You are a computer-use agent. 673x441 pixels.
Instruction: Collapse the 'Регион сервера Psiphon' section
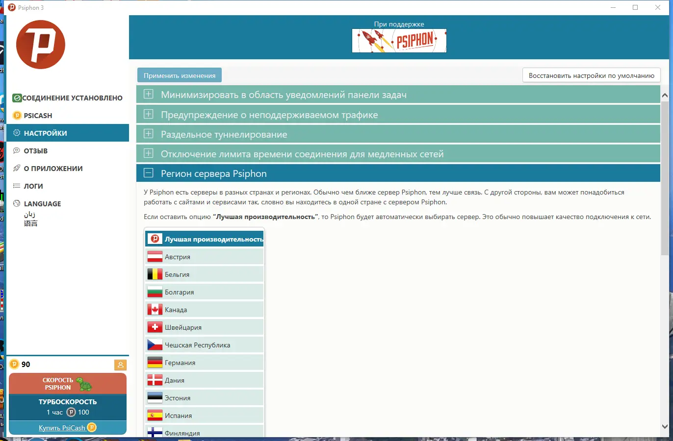point(398,173)
